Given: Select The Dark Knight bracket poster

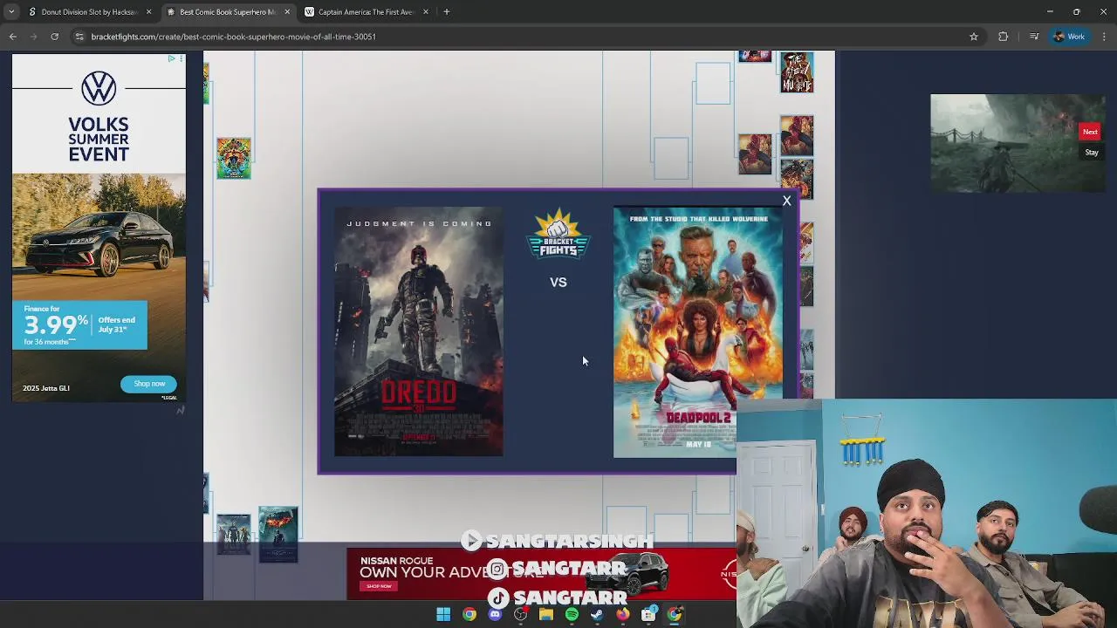Looking at the screenshot, I should pyautogui.click(x=278, y=534).
